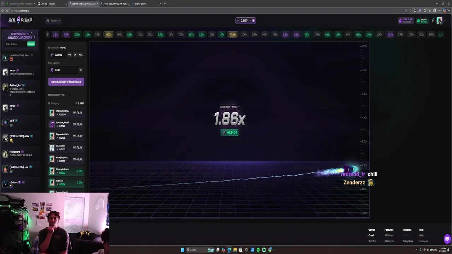Open the Coinflip footer link
This screenshot has width=452, height=254.
click(372, 241)
